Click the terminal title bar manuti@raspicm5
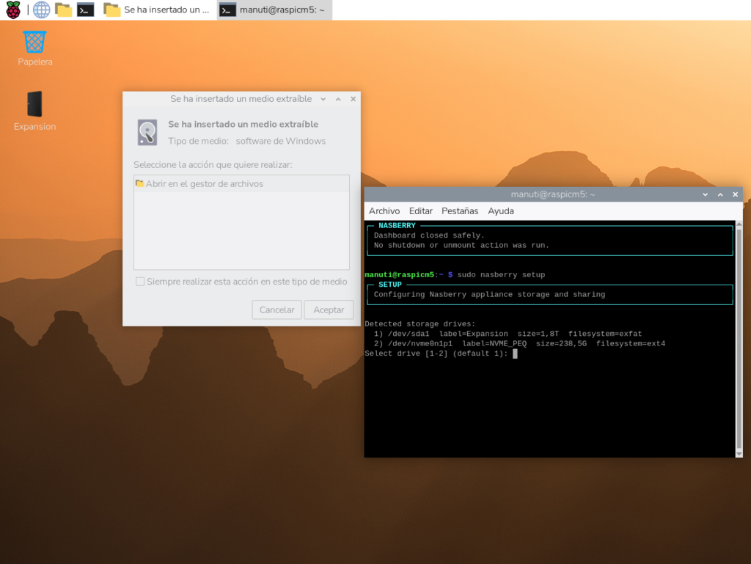751x564 pixels. [552, 194]
